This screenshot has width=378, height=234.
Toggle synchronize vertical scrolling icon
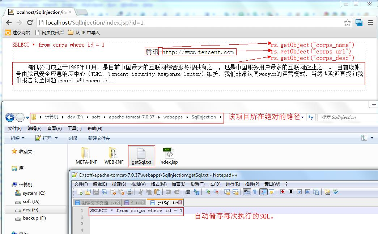[227, 192]
